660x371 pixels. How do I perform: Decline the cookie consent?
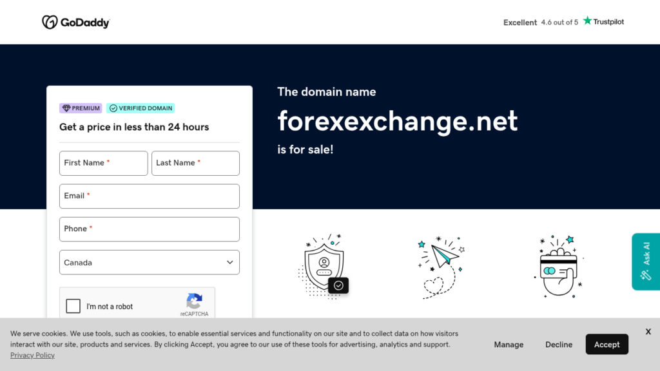click(558, 344)
